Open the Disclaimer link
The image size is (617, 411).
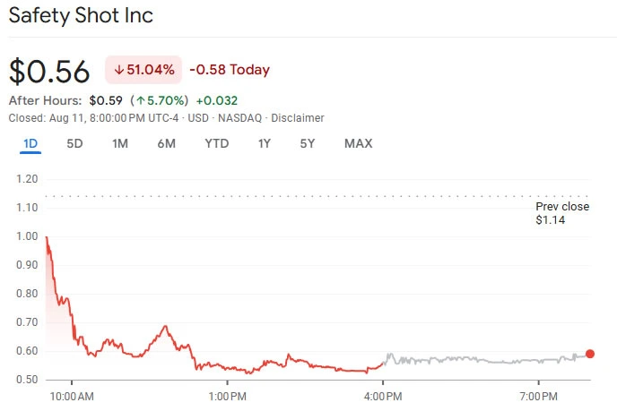(x=298, y=118)
